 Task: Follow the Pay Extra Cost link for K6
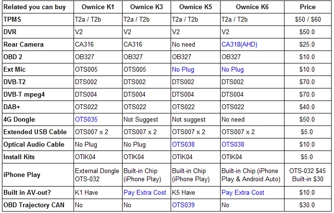243,192
